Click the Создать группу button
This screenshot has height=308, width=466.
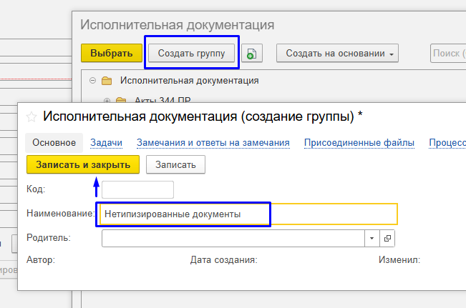(191, 54)
